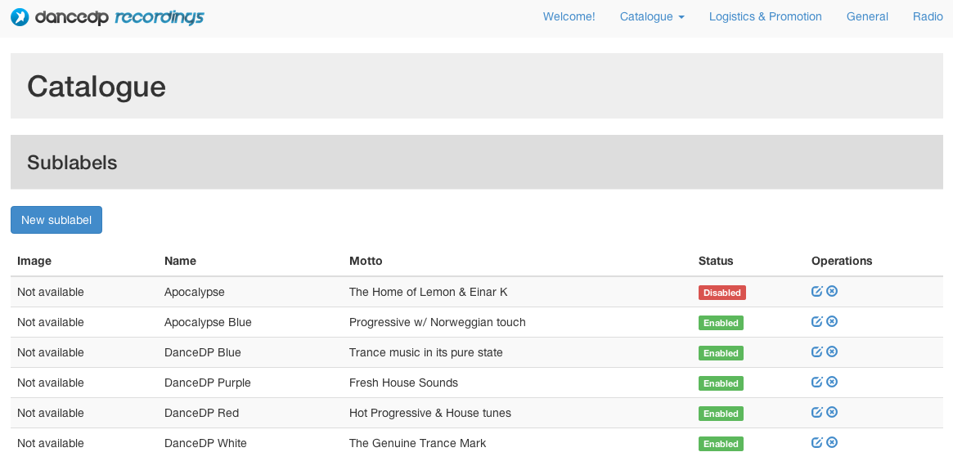Click the Name column header
The width and height of the screenshot is (953, 470).
pos(180,261)
